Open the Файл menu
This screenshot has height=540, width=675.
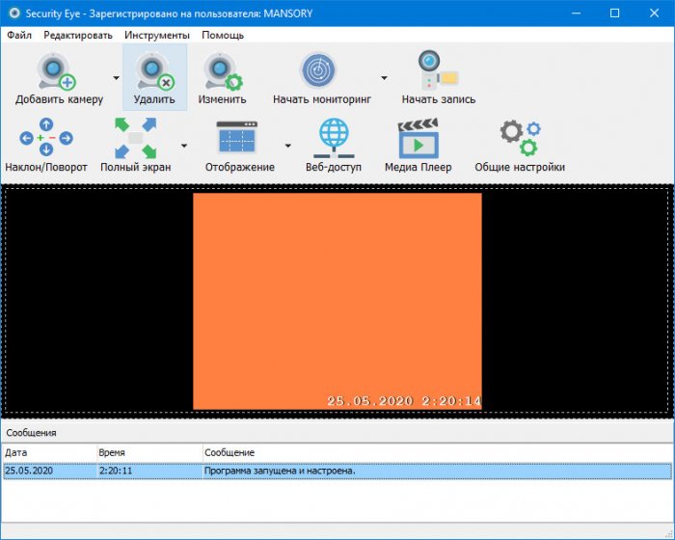click(19, 35)
